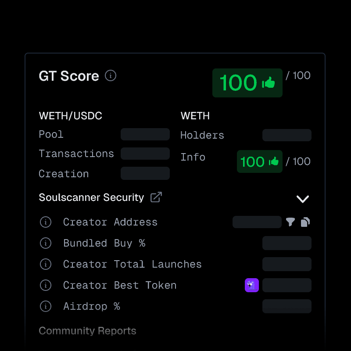The height and width of the screenshot is (351, 351).
Task: Click the green 100 Info badge
Action: point(260,161)
